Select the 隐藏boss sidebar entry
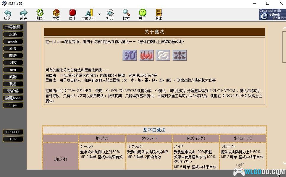The width and height of the screenshot is (286, 177). click(x=13, y=98)
